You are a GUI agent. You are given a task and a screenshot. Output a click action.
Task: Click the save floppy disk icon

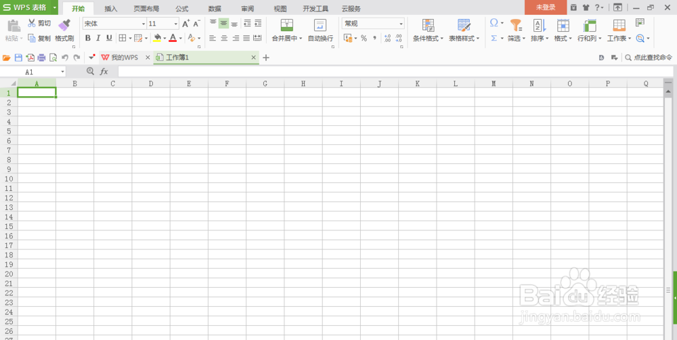coord(18,58)
